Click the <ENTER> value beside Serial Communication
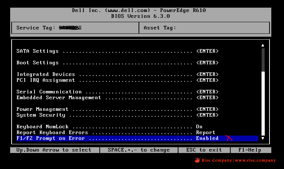 (x=207, y=92)
